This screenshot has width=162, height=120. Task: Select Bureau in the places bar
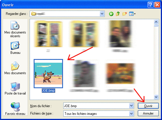point(15,48)
